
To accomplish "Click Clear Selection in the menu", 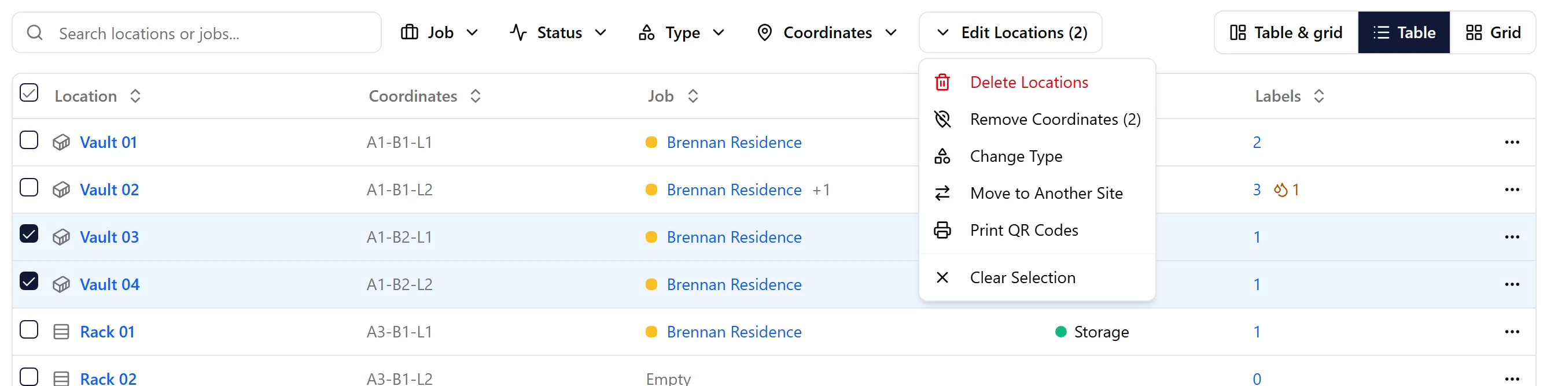I will tap(1037, 278).
